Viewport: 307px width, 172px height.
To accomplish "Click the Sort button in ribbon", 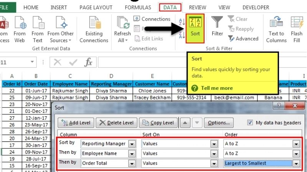I will pos(195,28).
